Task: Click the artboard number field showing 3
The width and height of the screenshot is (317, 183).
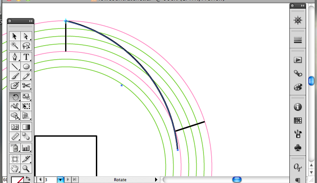Action: click(51, 179)
